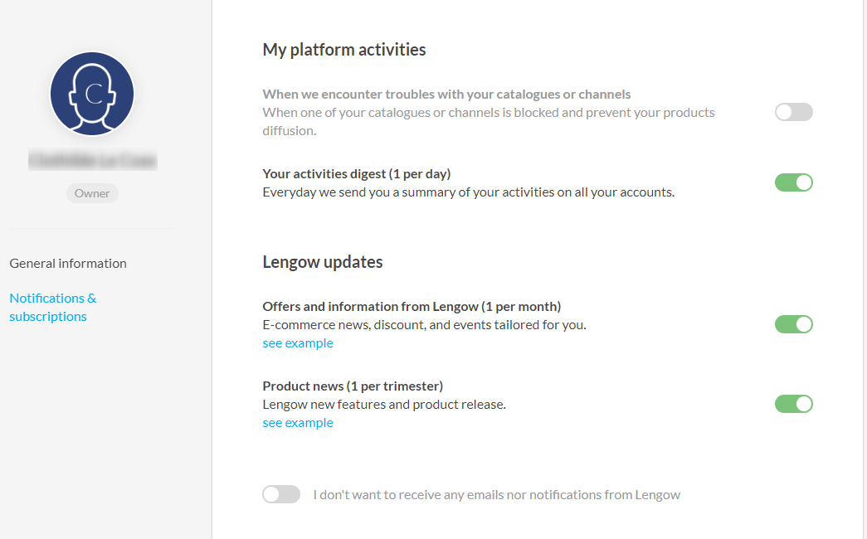The height and width of the screenshot is (539, 867).
Task: Click "I don't want to receive any emails" label
Action: (x=496, y=495)
